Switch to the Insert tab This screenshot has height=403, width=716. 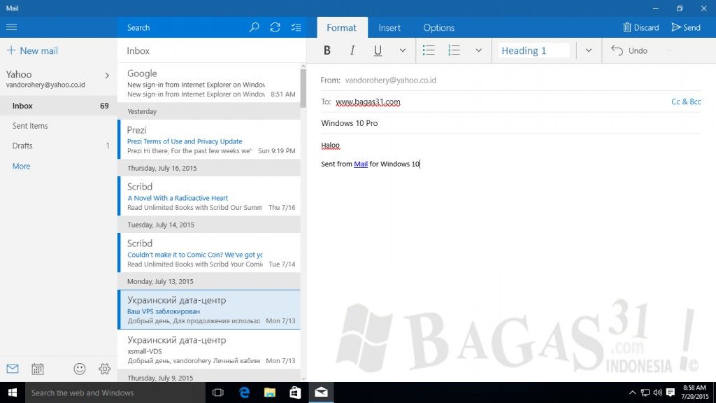(389, 27)
